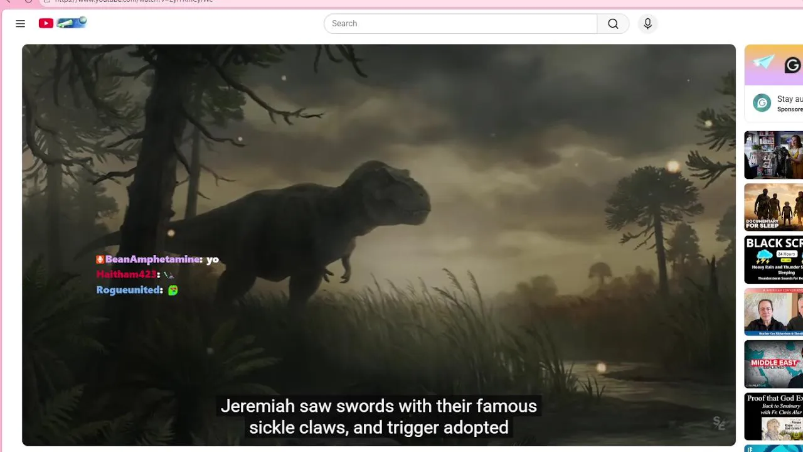Open the Grammarly sponsored ad banner
Screen dimensions: 803x452
pyautogui.click(x=774, y=65)
